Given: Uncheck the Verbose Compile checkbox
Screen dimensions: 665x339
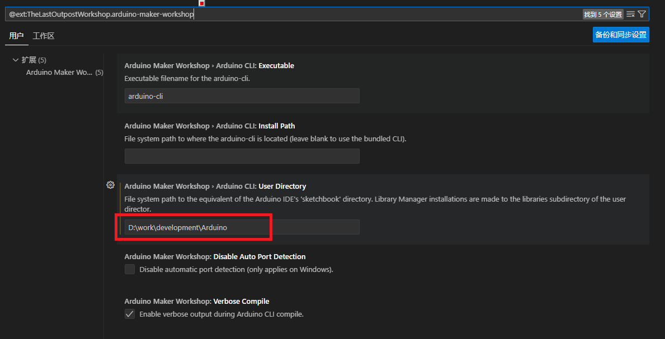Looking at the screenshot, I should click(130, 314).
